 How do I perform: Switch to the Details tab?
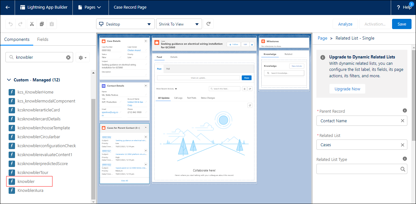pyautogui.click(x=174, y=57)
